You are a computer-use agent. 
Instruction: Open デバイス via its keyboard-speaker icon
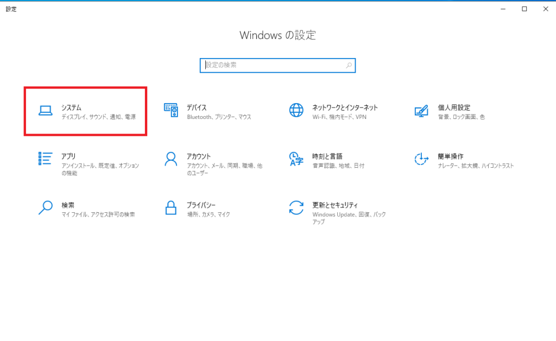coord(171,111)
